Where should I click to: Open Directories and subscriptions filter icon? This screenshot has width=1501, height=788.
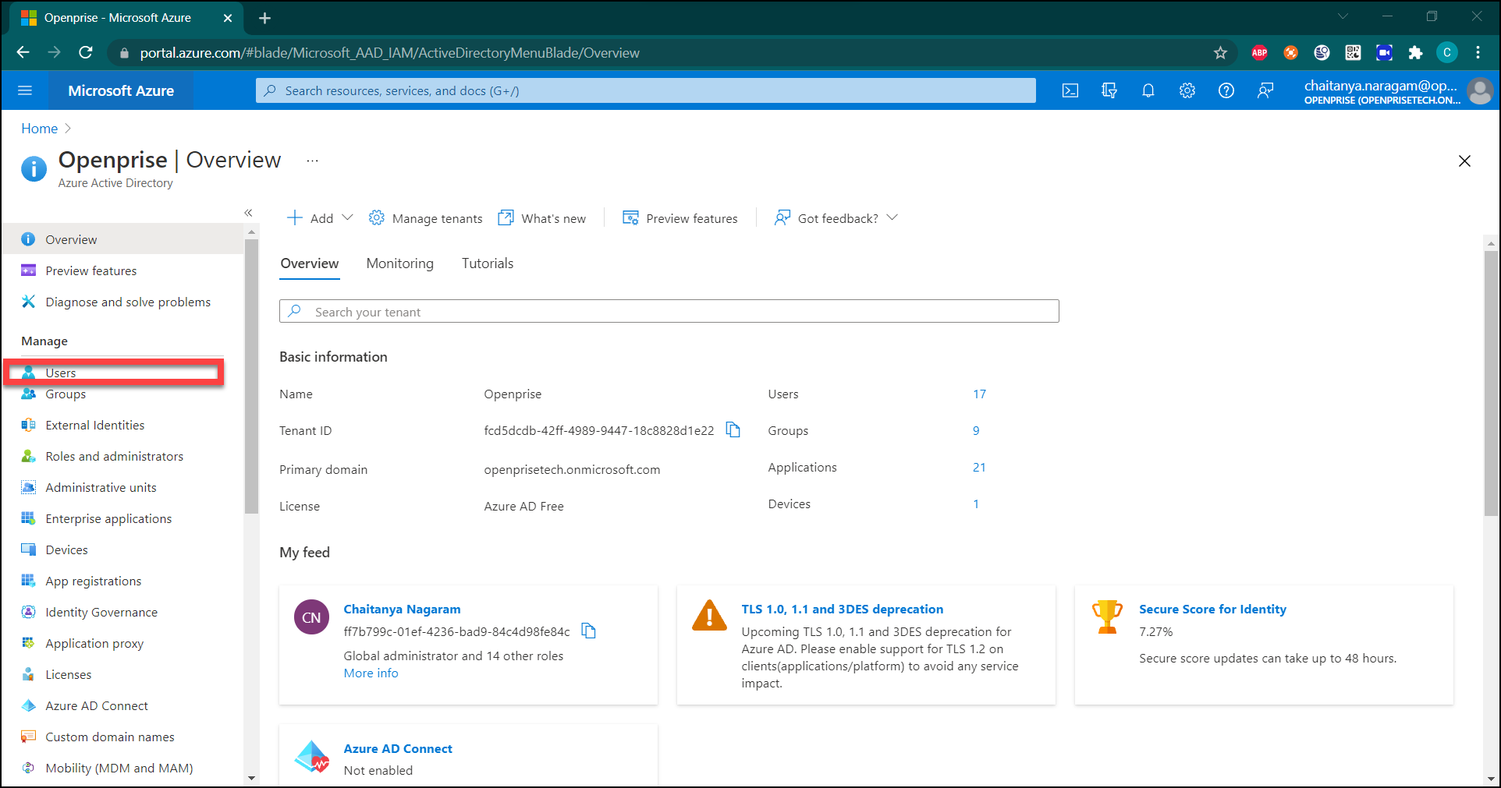point(1109,90)
